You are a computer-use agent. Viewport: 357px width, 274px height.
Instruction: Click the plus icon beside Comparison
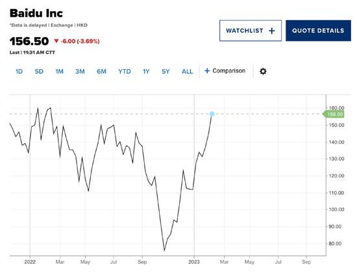click(207, 71)
